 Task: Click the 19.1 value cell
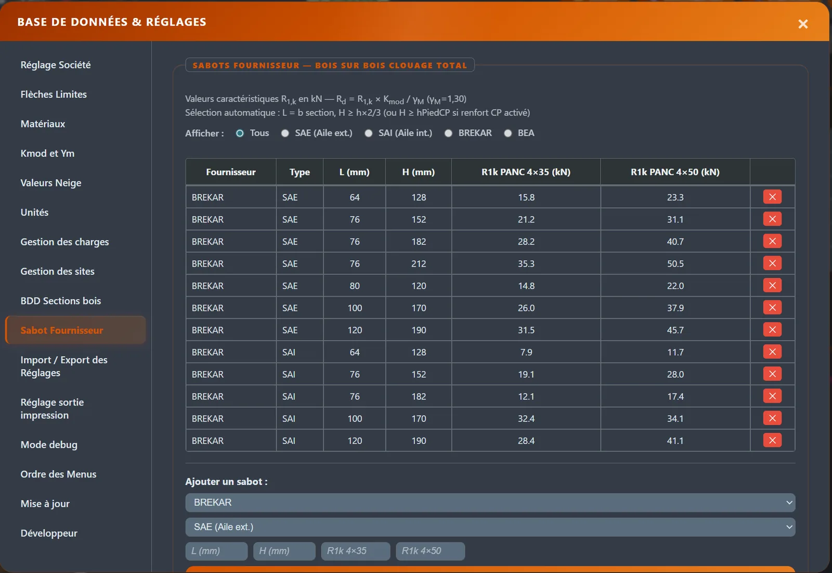526,375
